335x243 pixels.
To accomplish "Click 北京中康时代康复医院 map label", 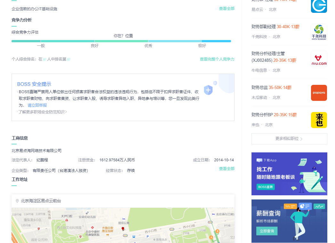I will [x=92, y=233].
